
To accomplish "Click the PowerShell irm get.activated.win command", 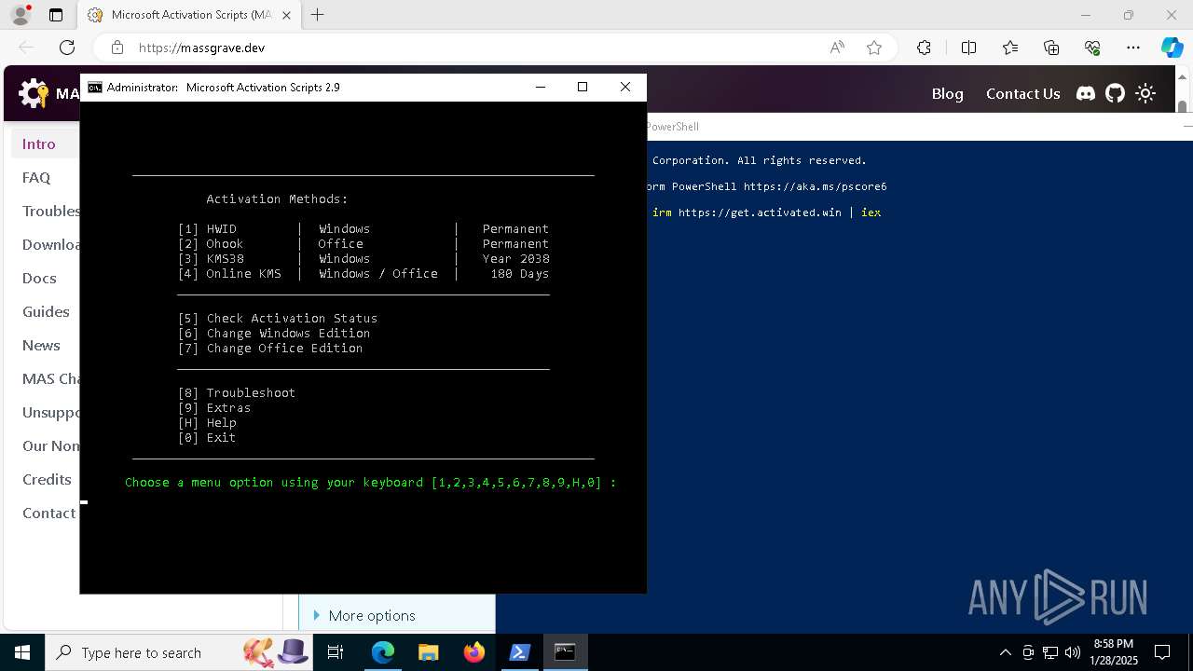I will 766,212.
